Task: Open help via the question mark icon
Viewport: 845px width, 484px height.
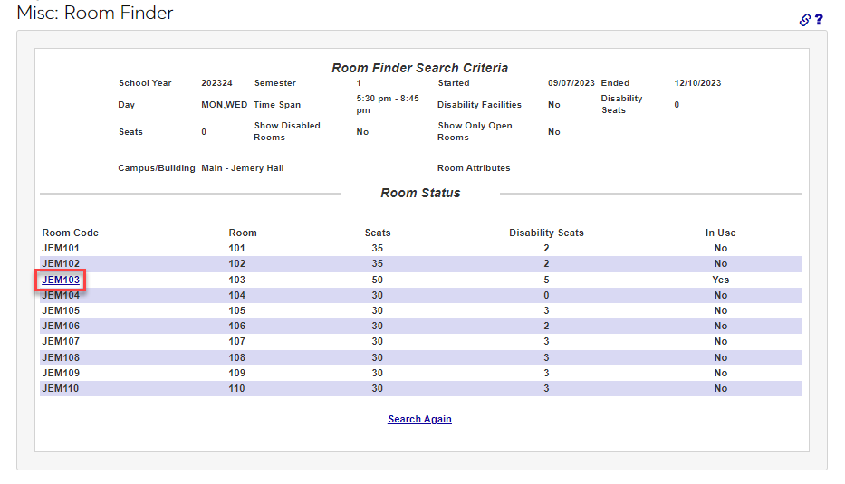Action: [x=819, y=20]
